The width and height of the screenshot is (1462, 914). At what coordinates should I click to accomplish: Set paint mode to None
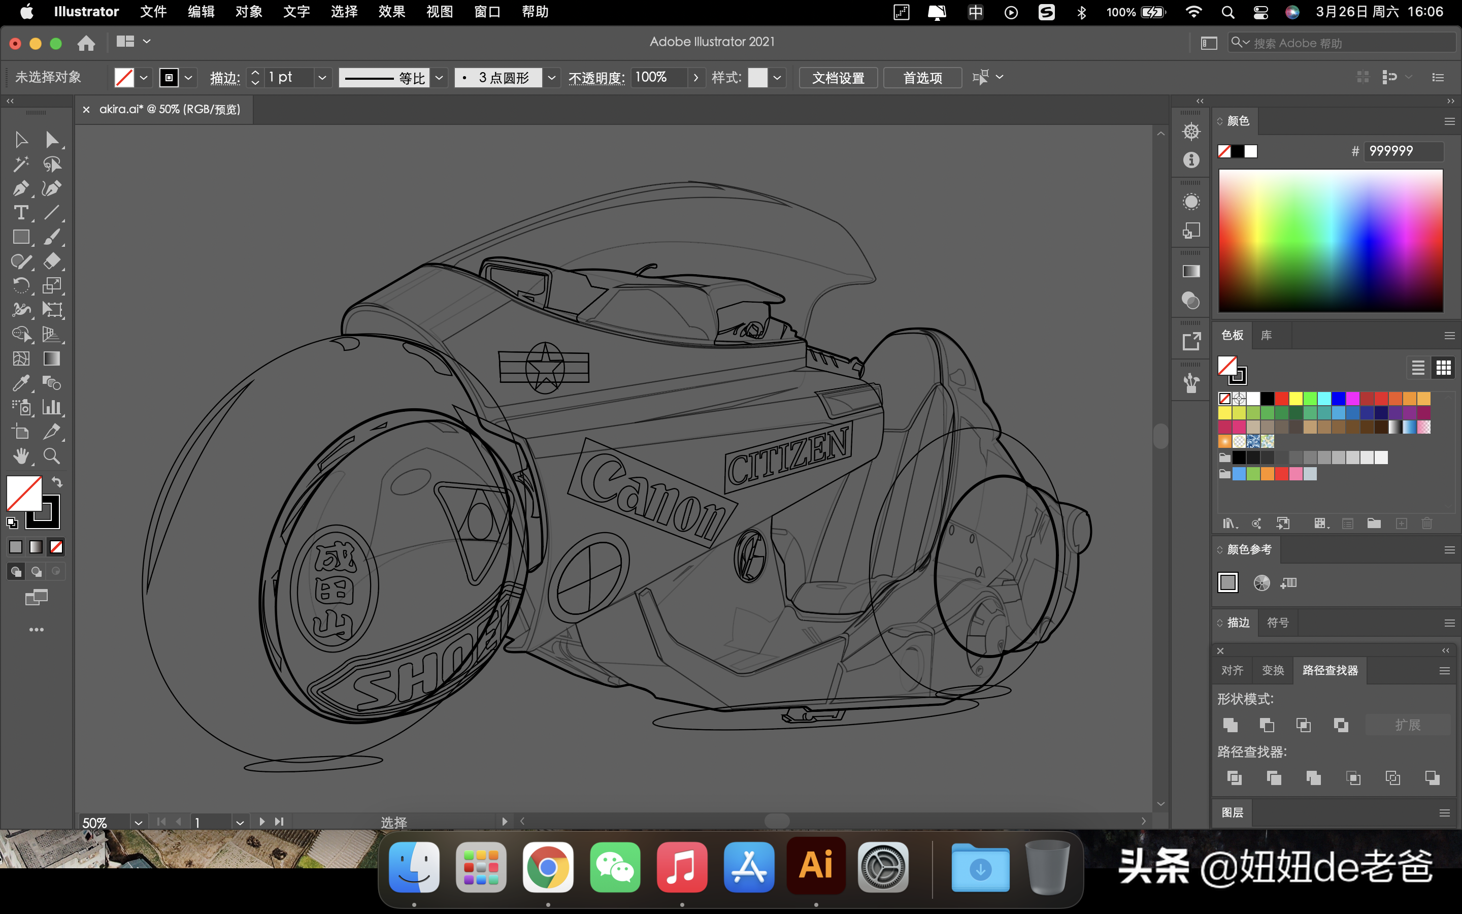56,546
